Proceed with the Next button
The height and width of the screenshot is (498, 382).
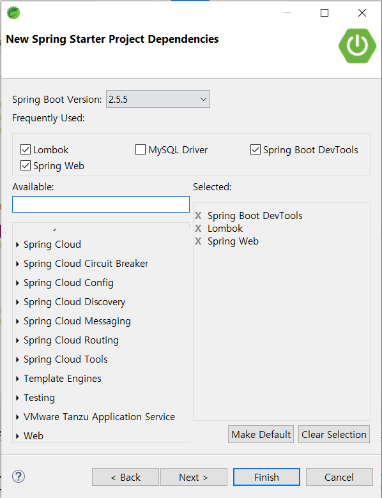(194, 477)
